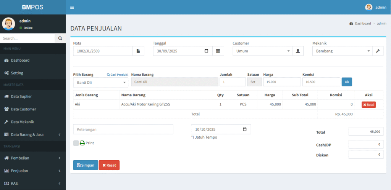Expand the Data Barang & Jasa menu

(x=33, y=134)
